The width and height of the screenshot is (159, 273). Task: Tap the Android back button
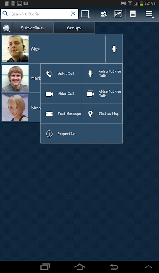tap(114, 267)
